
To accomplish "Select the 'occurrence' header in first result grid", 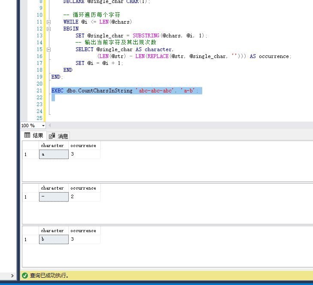I will coord(84,146).
